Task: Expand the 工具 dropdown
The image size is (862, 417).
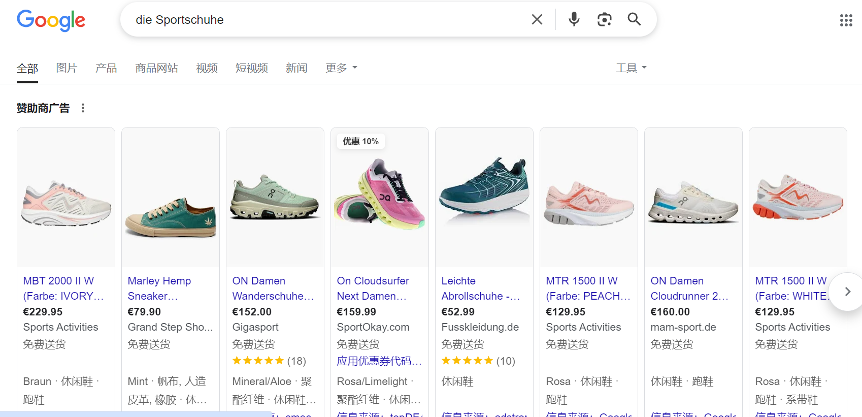Action: (x=631, y=68)
